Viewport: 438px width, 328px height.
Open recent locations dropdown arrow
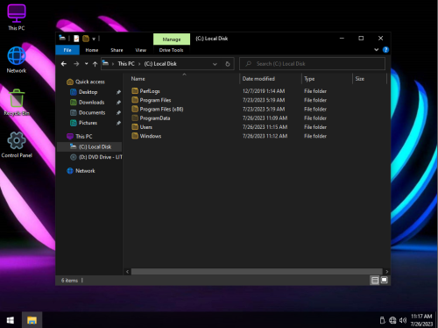87,63
